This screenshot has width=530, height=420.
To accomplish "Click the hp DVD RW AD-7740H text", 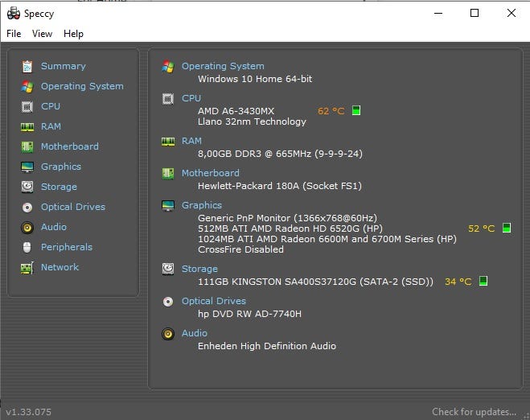I will coord(249,314).
